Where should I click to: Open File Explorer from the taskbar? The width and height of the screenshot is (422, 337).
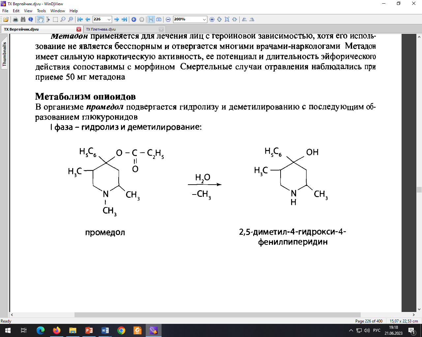click(x=73, y=330)
